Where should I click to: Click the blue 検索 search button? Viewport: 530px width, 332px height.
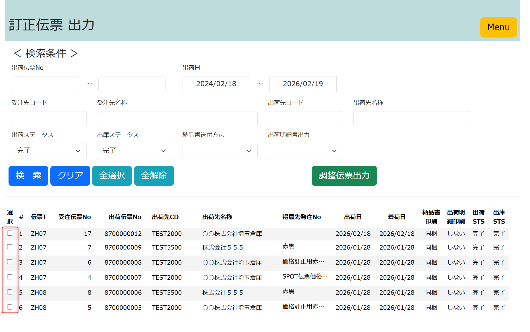pyautogui.click(x=28, y=176)
